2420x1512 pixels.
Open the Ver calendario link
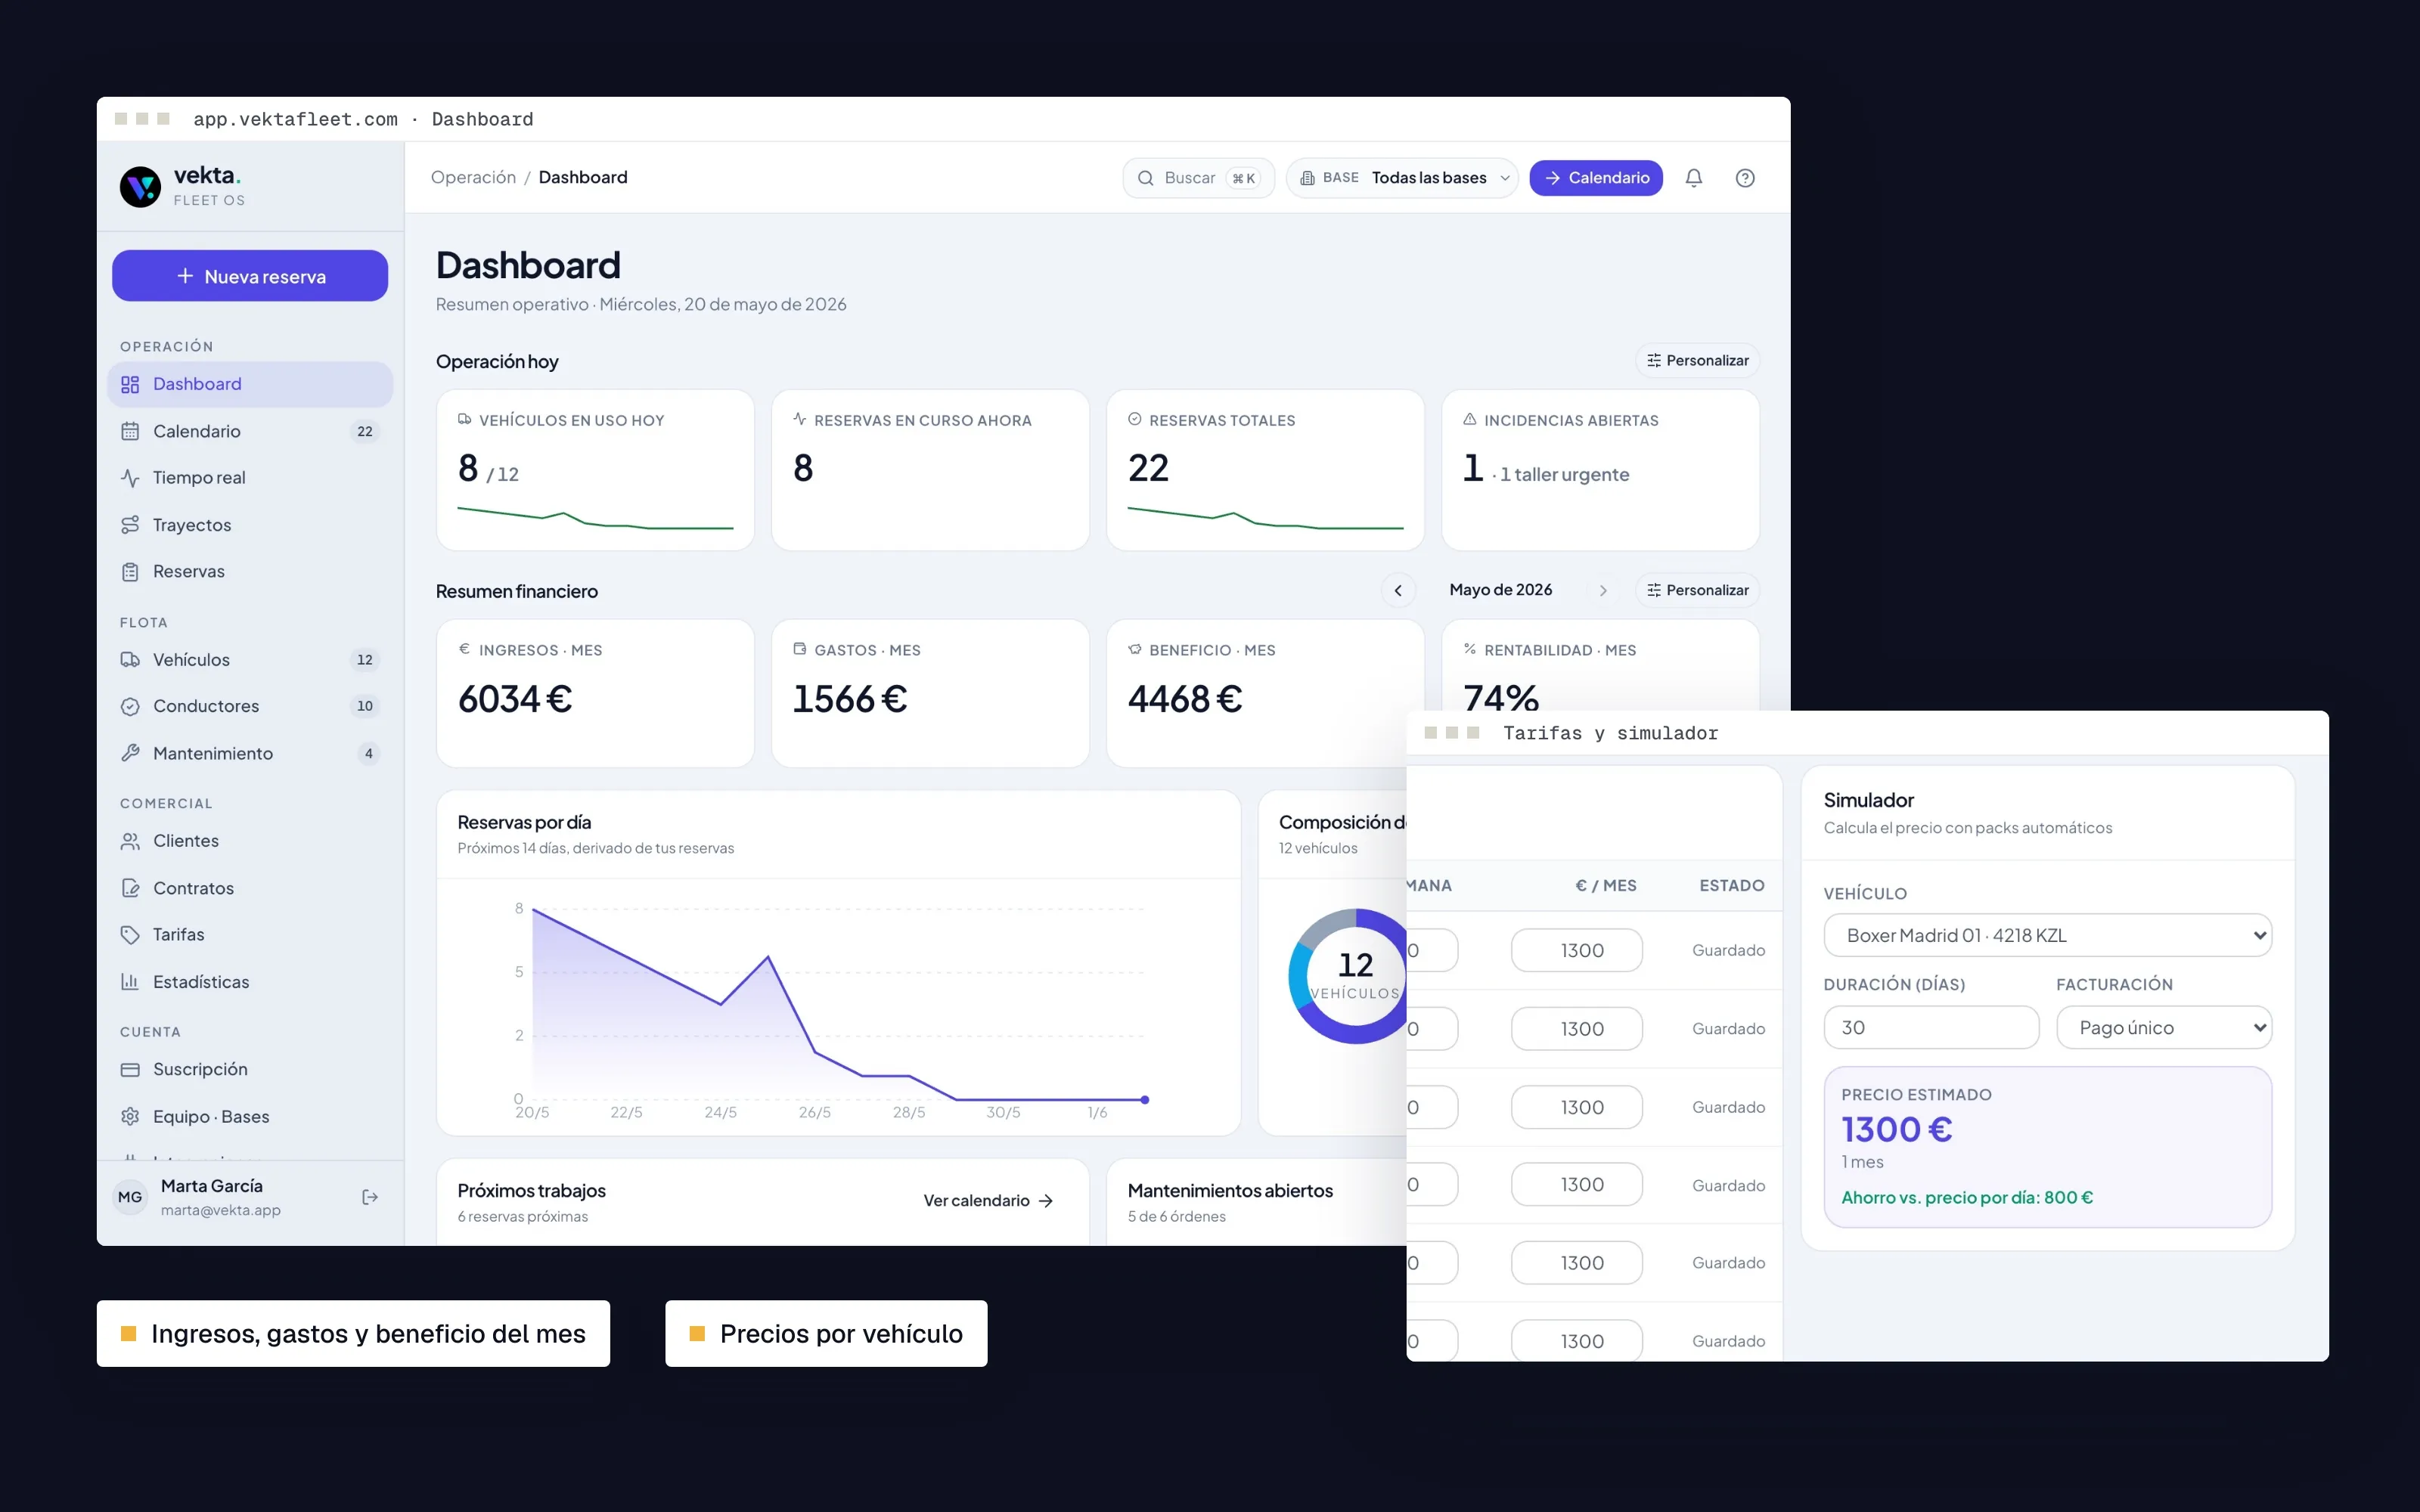(x=988, y=1200)
